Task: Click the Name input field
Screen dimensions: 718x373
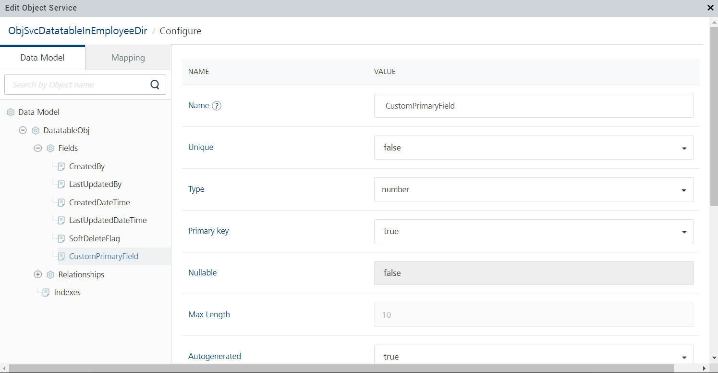Action: click(x=534, y=106)
